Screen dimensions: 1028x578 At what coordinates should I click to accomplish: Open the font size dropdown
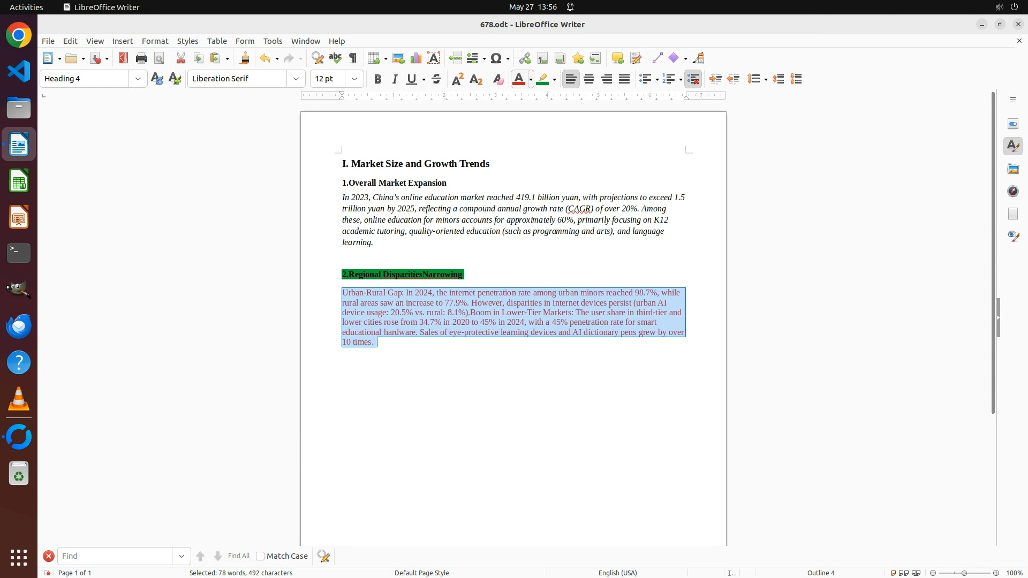point(354,79)
